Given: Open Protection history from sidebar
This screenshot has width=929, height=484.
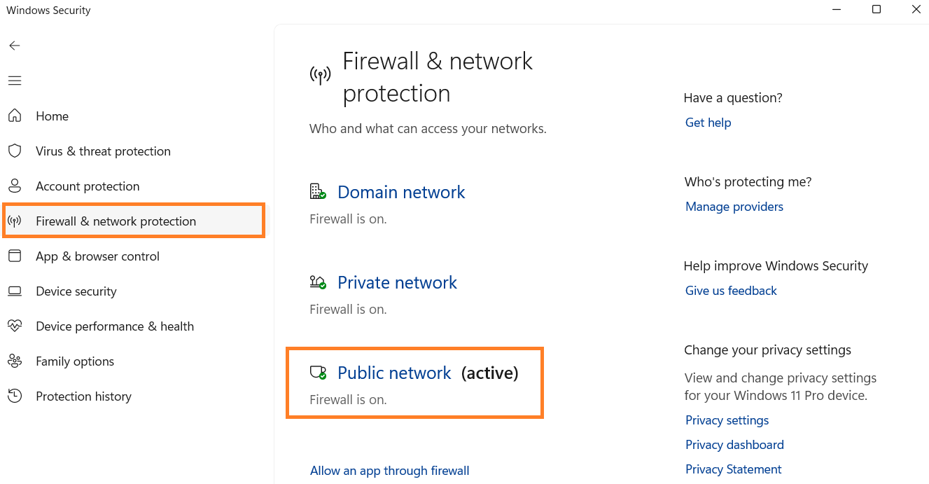Looking at the screenshot, I should 83,396.
